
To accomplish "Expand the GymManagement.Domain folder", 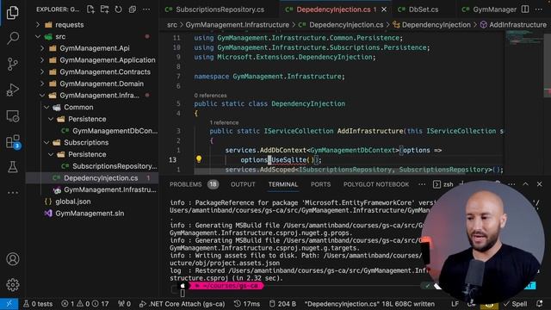I will point(42,84).
